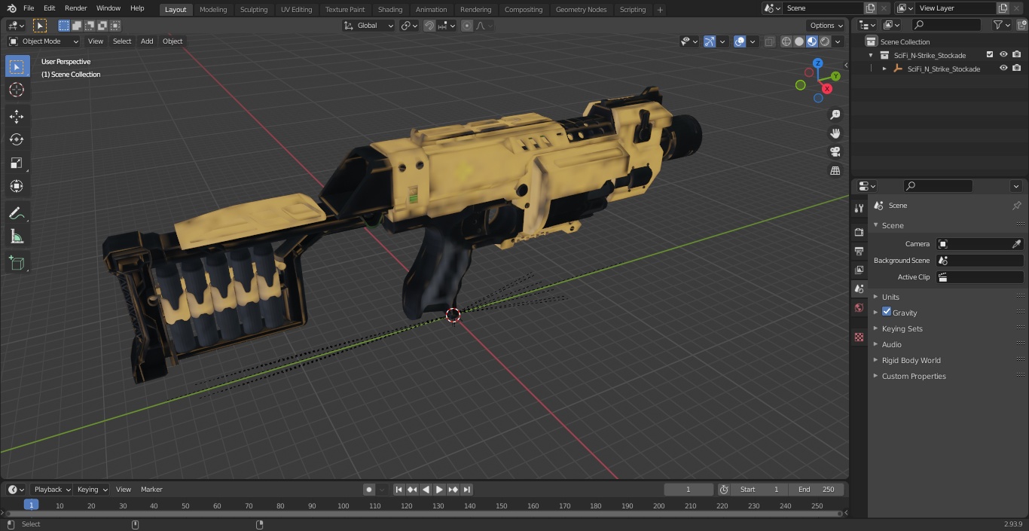Activate the Add Cube tool

click(x=17, y=264)
